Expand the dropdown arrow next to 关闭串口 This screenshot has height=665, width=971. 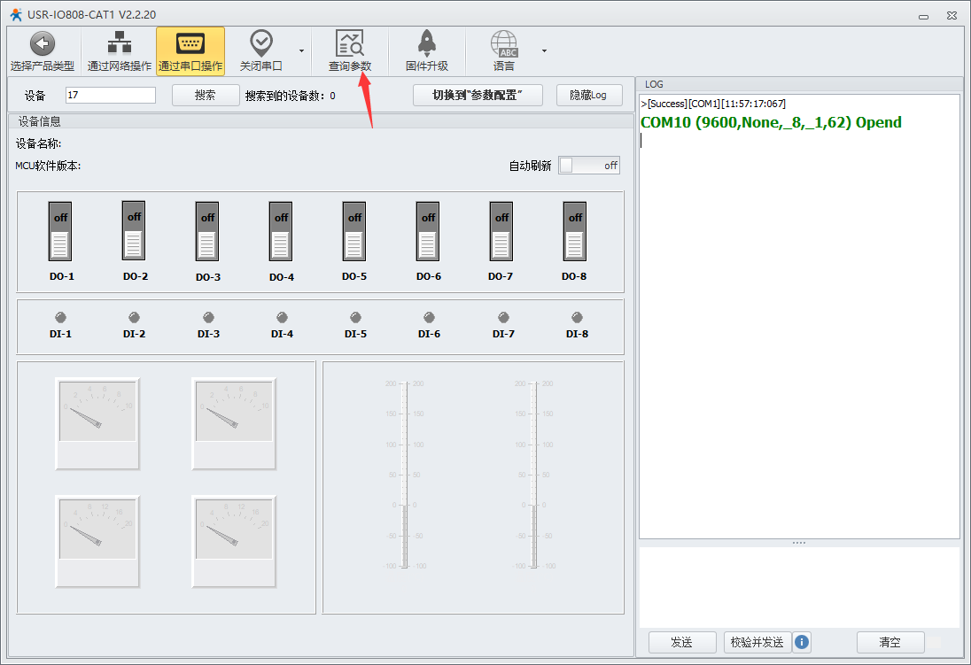coord(301,50)
